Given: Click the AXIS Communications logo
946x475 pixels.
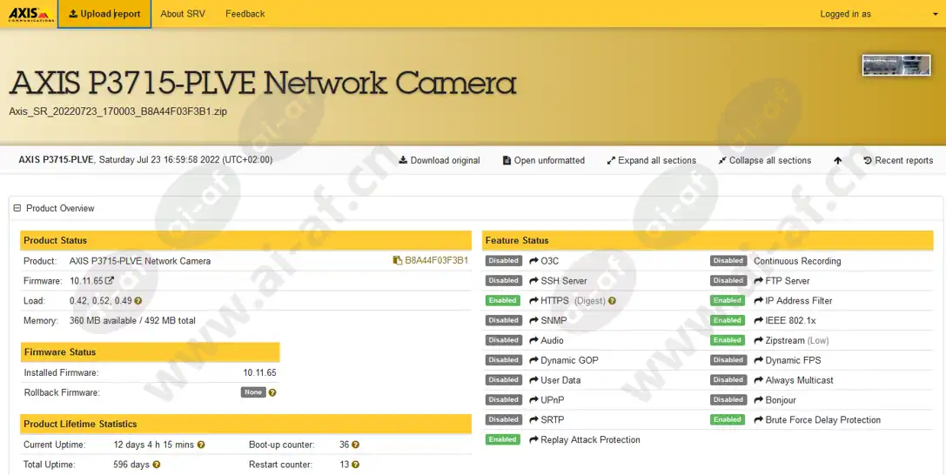Looking at the screenshot, I should click(x=30, y=13).
